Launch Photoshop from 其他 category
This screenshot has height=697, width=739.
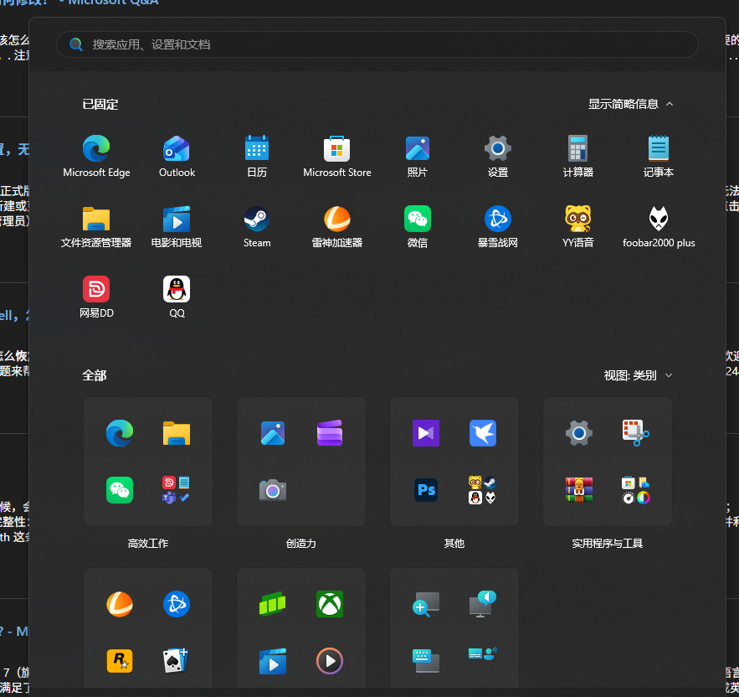coord(426,490)
